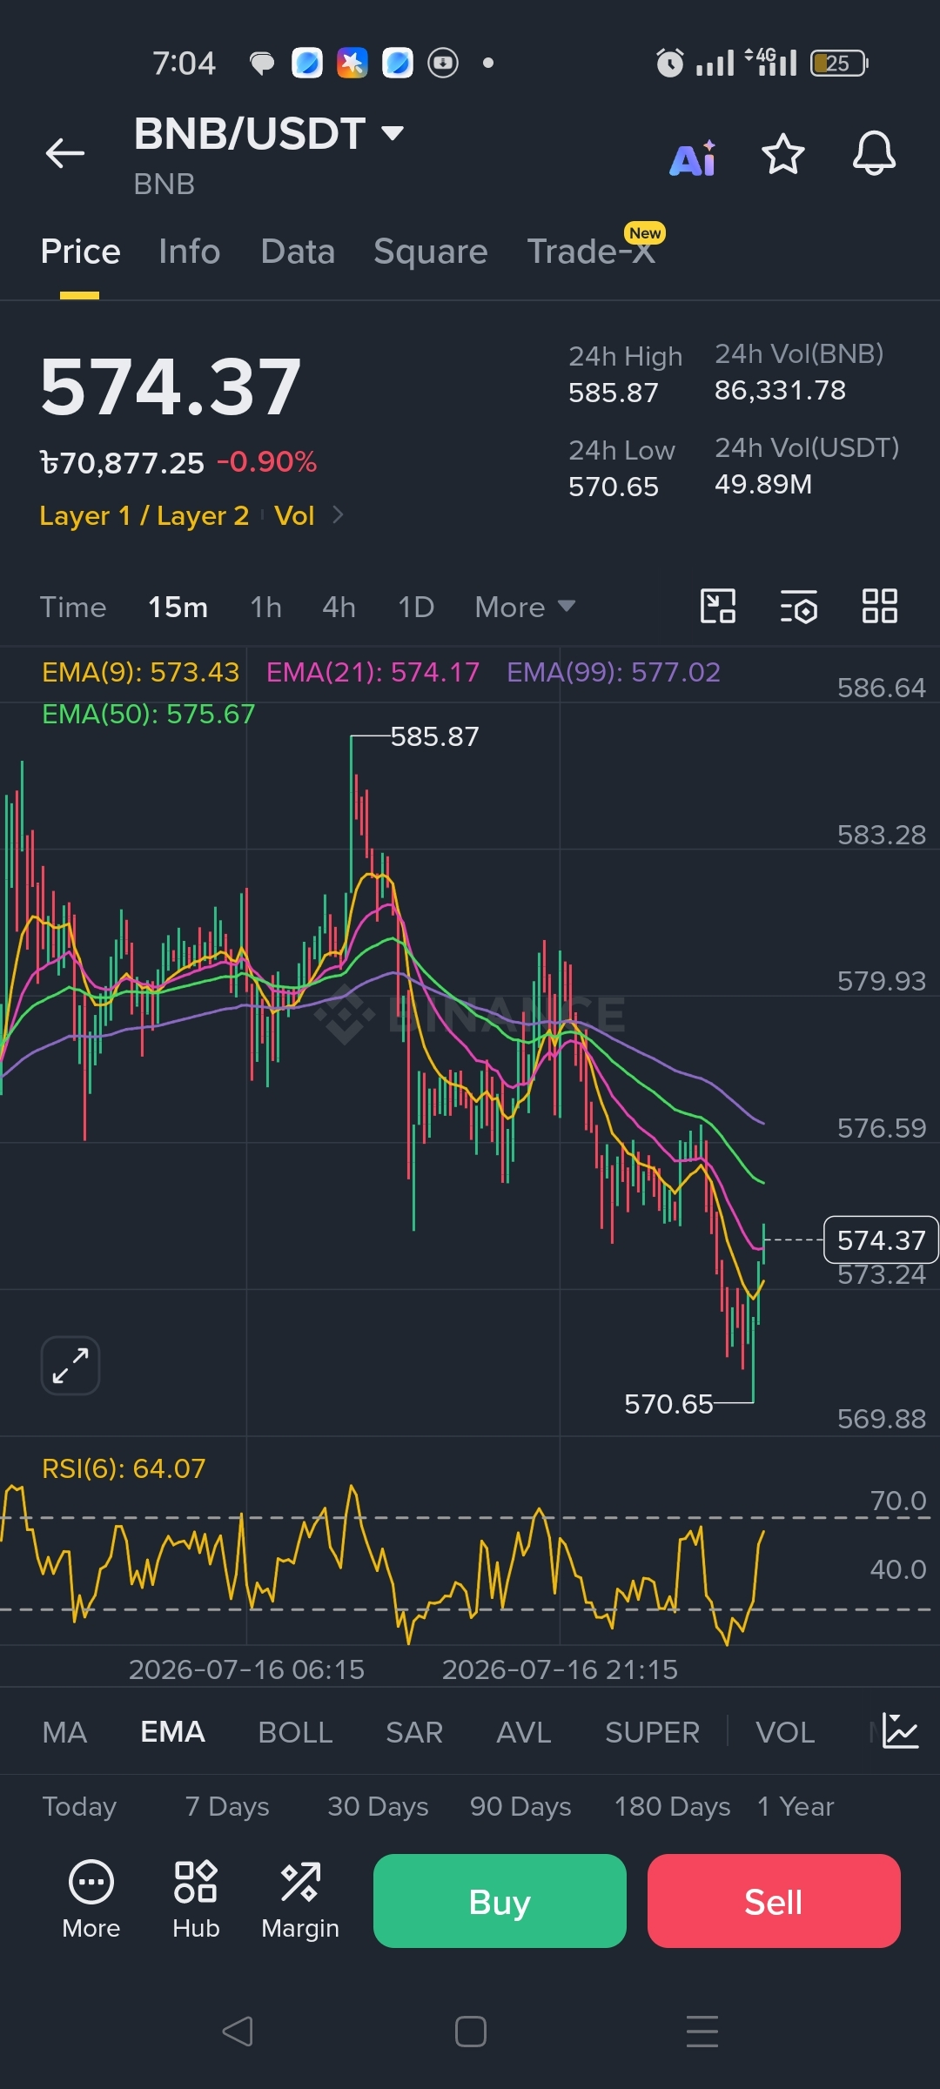
Task: Click the red Sell button
Action: tap(774, 1901)
